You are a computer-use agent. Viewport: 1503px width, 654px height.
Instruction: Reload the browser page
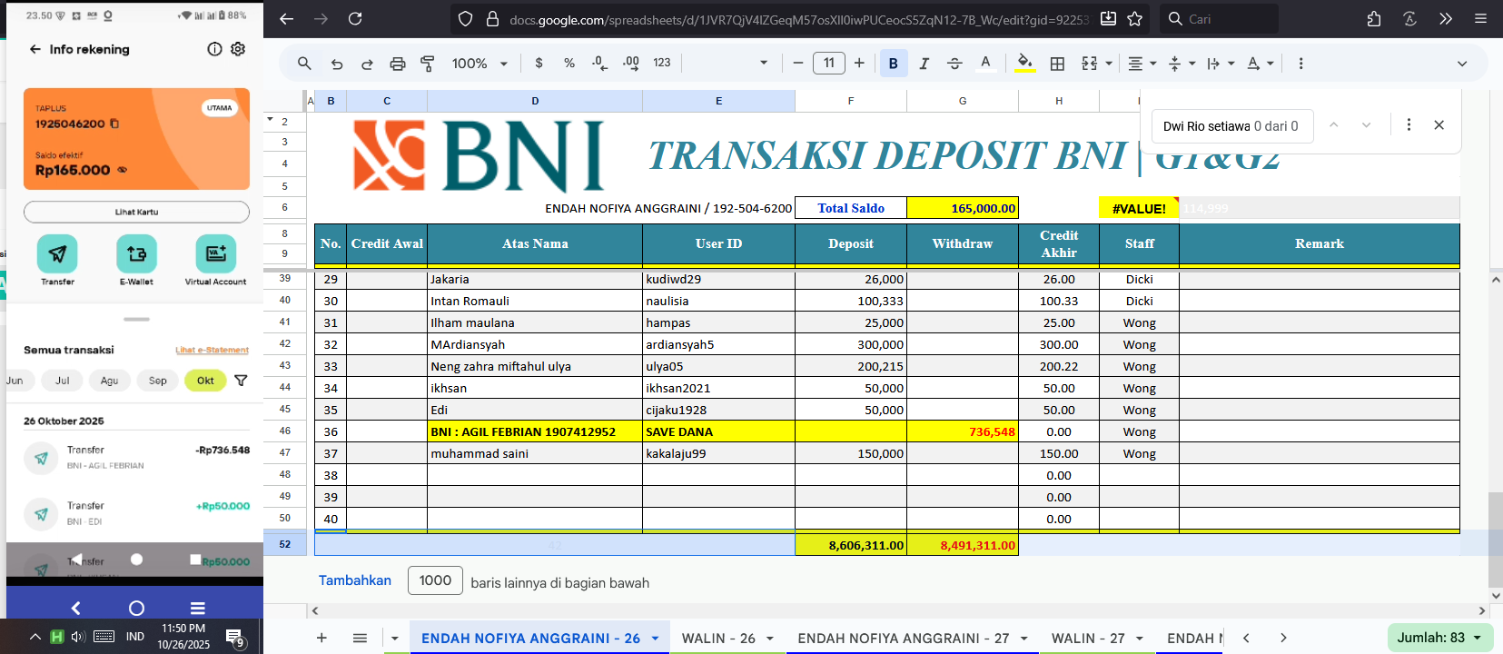[x=355, y=19]
